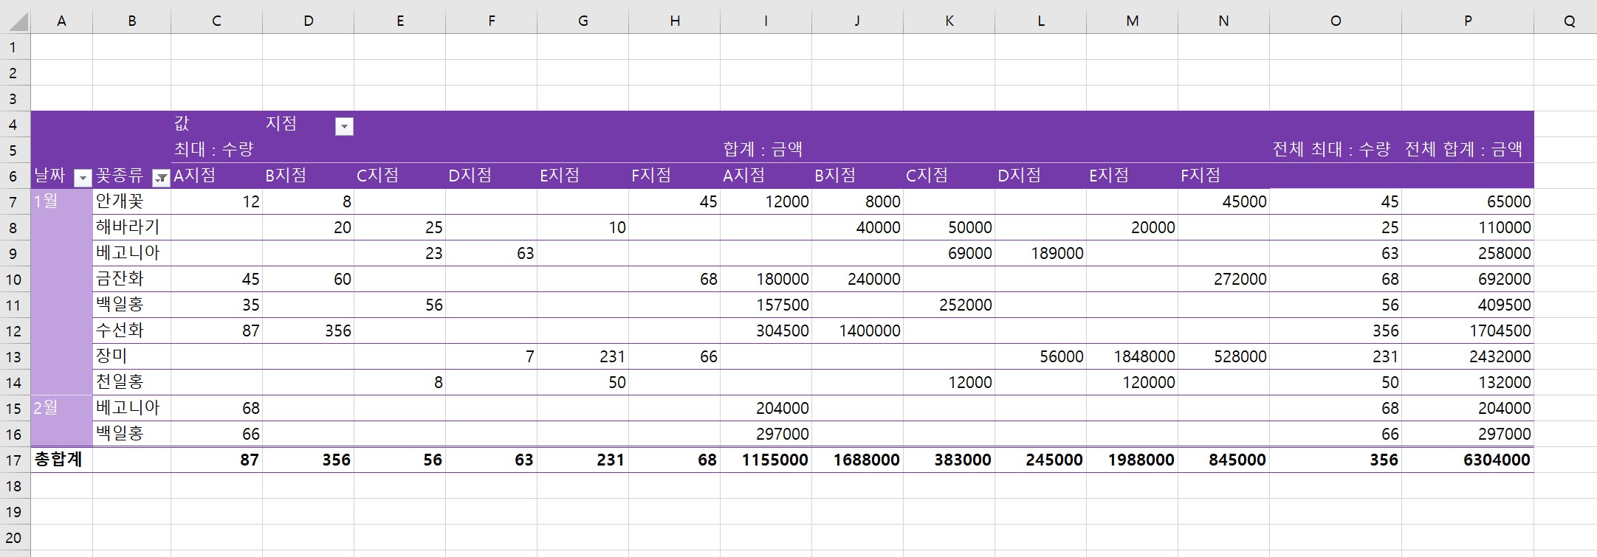Click the 합계 : 금액 header cell
Viewport: 1597px width, 557px height.
[766, 150]
